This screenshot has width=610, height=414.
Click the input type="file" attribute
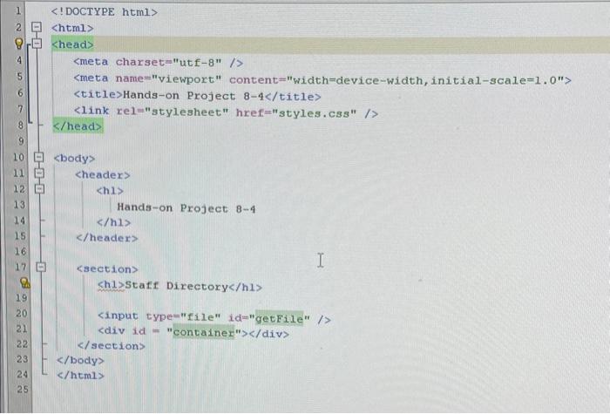tap(183, 316)
